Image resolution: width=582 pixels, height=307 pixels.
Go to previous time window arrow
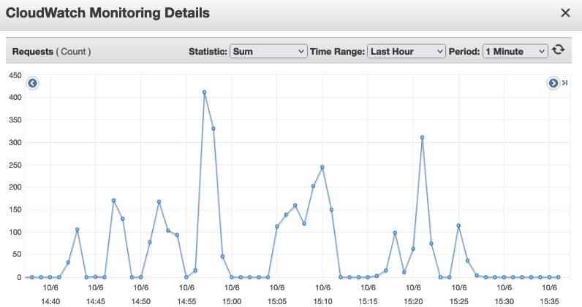coord(32,83)
